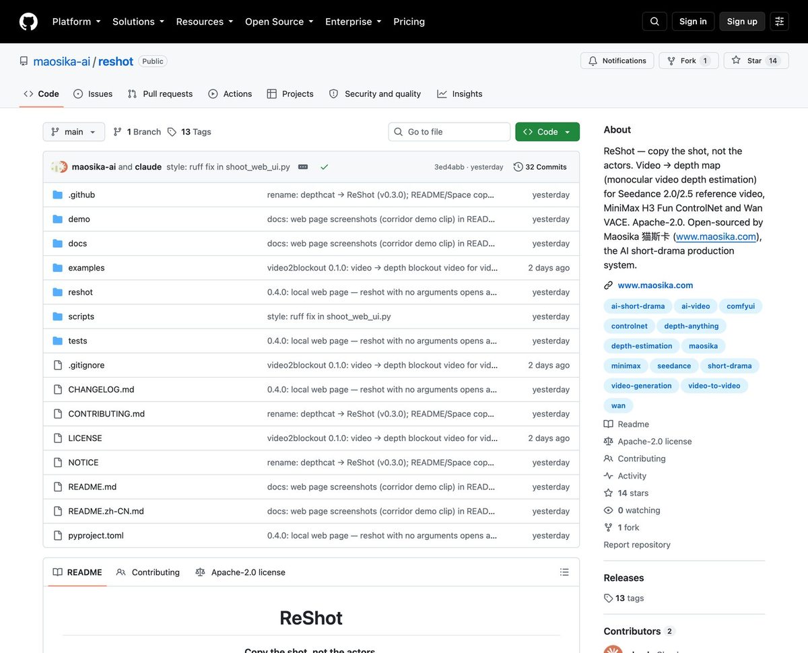Click the clock history icon for commits

click(518, 167)
